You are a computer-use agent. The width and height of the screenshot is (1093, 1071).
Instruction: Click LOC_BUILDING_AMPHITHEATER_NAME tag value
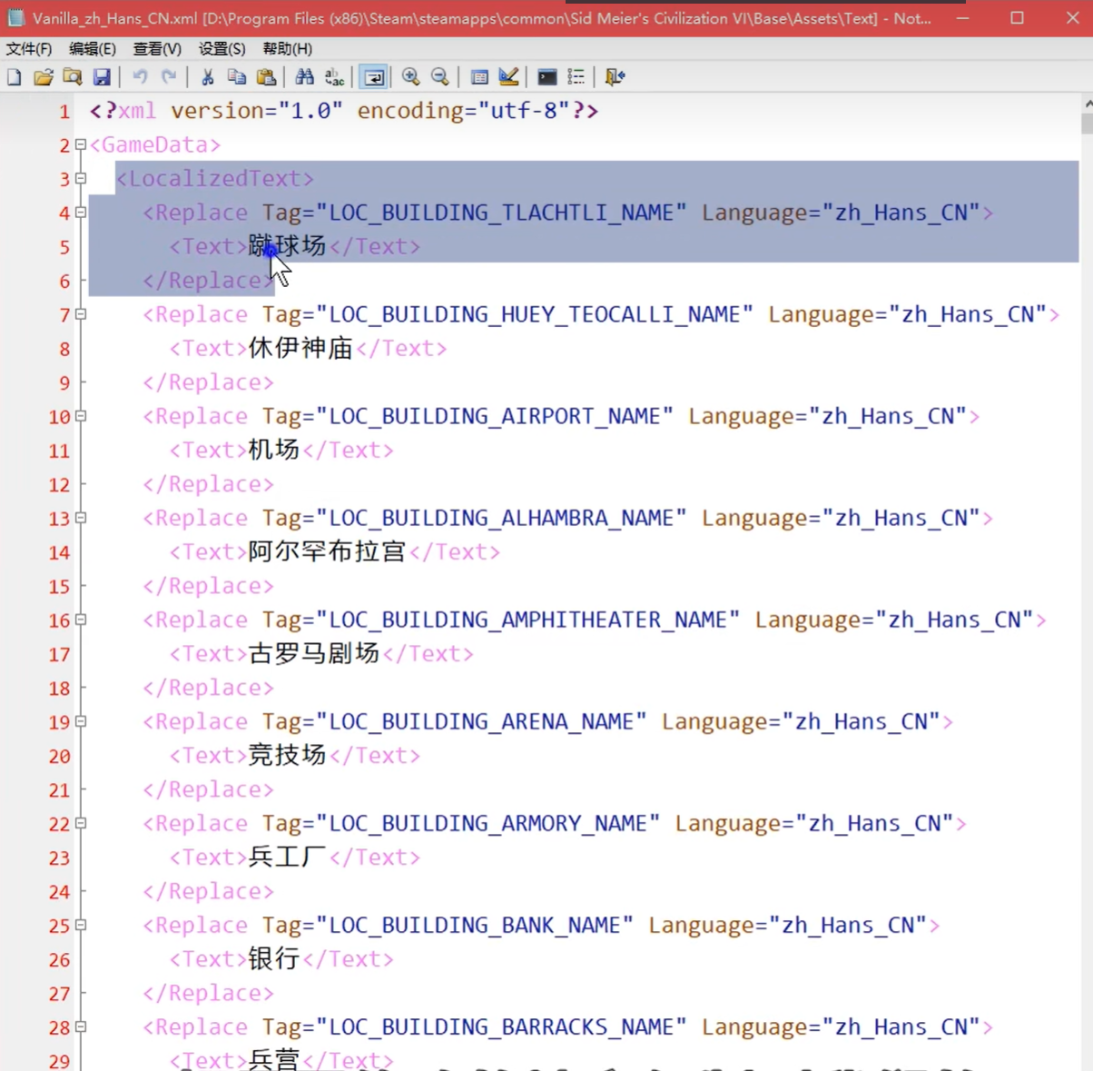pos(527,620)
